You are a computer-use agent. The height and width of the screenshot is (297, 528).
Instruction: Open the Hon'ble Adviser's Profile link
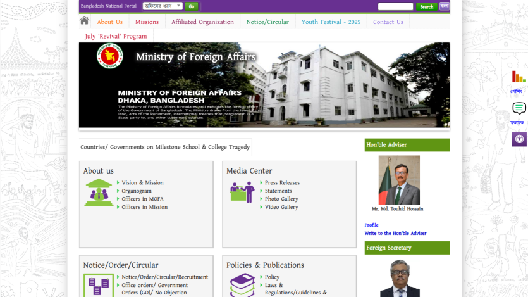coord(371,225)
